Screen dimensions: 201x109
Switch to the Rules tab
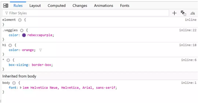point(18,6)
